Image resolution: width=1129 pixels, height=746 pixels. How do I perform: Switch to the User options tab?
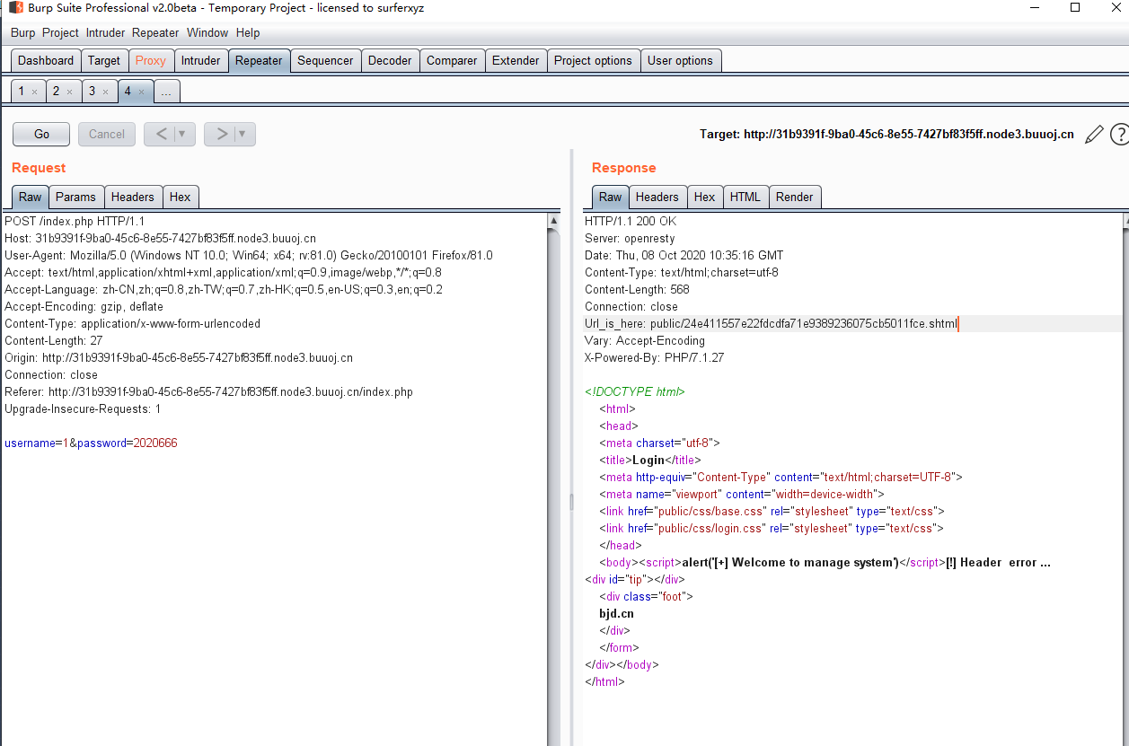pos(680,61)
